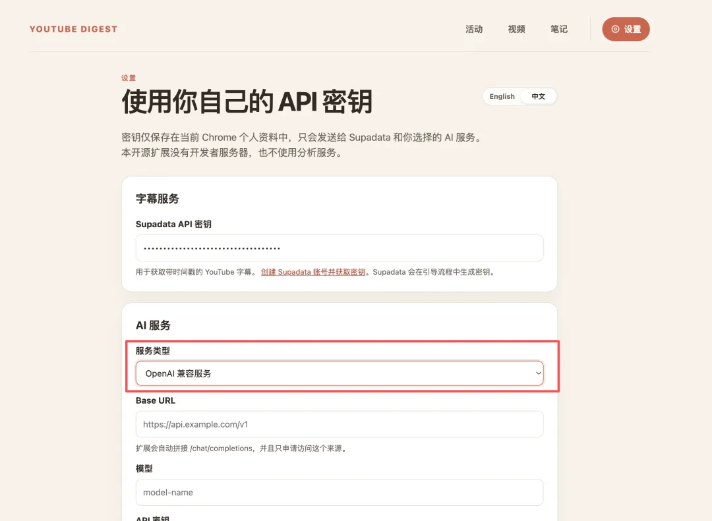Viewport: 712px width, 521px height.
Task: Open the 创建 Supadata 账号并获取密钥 link
Action: (x=313, y=272)
